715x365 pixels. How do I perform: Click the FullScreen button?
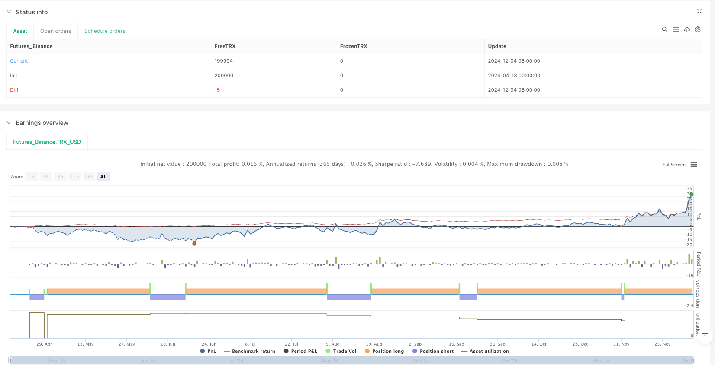click(x=674, y=165)
